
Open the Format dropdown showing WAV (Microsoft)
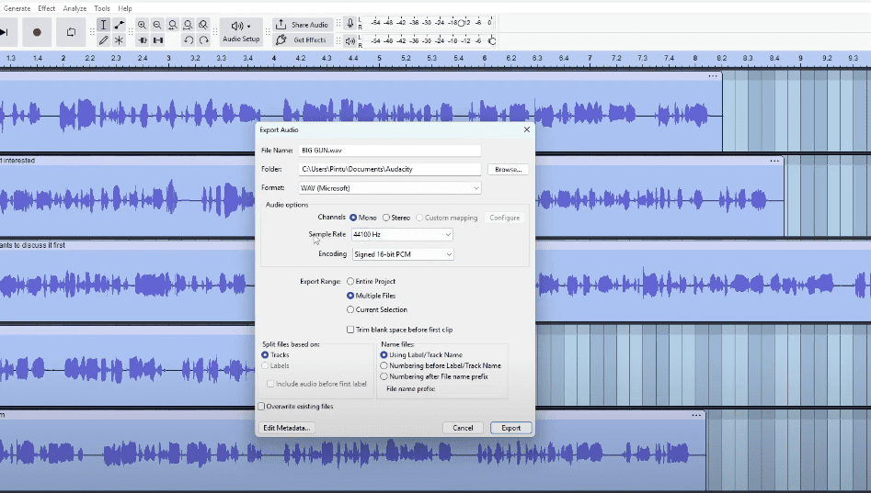pos(389,188)
